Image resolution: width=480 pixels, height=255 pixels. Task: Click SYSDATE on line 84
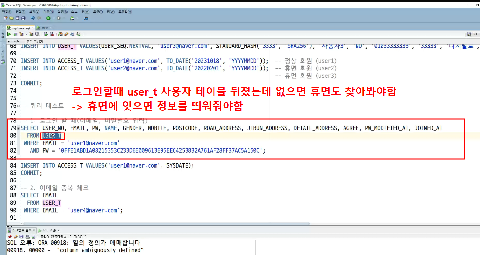178,166
